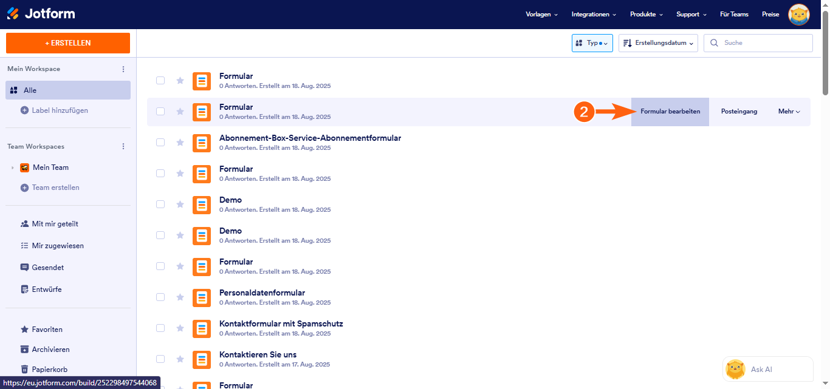830x389 pixels.
Task: Star the Kontaktformular mit Spamschutz form
Action: click(x=180, y=328)
